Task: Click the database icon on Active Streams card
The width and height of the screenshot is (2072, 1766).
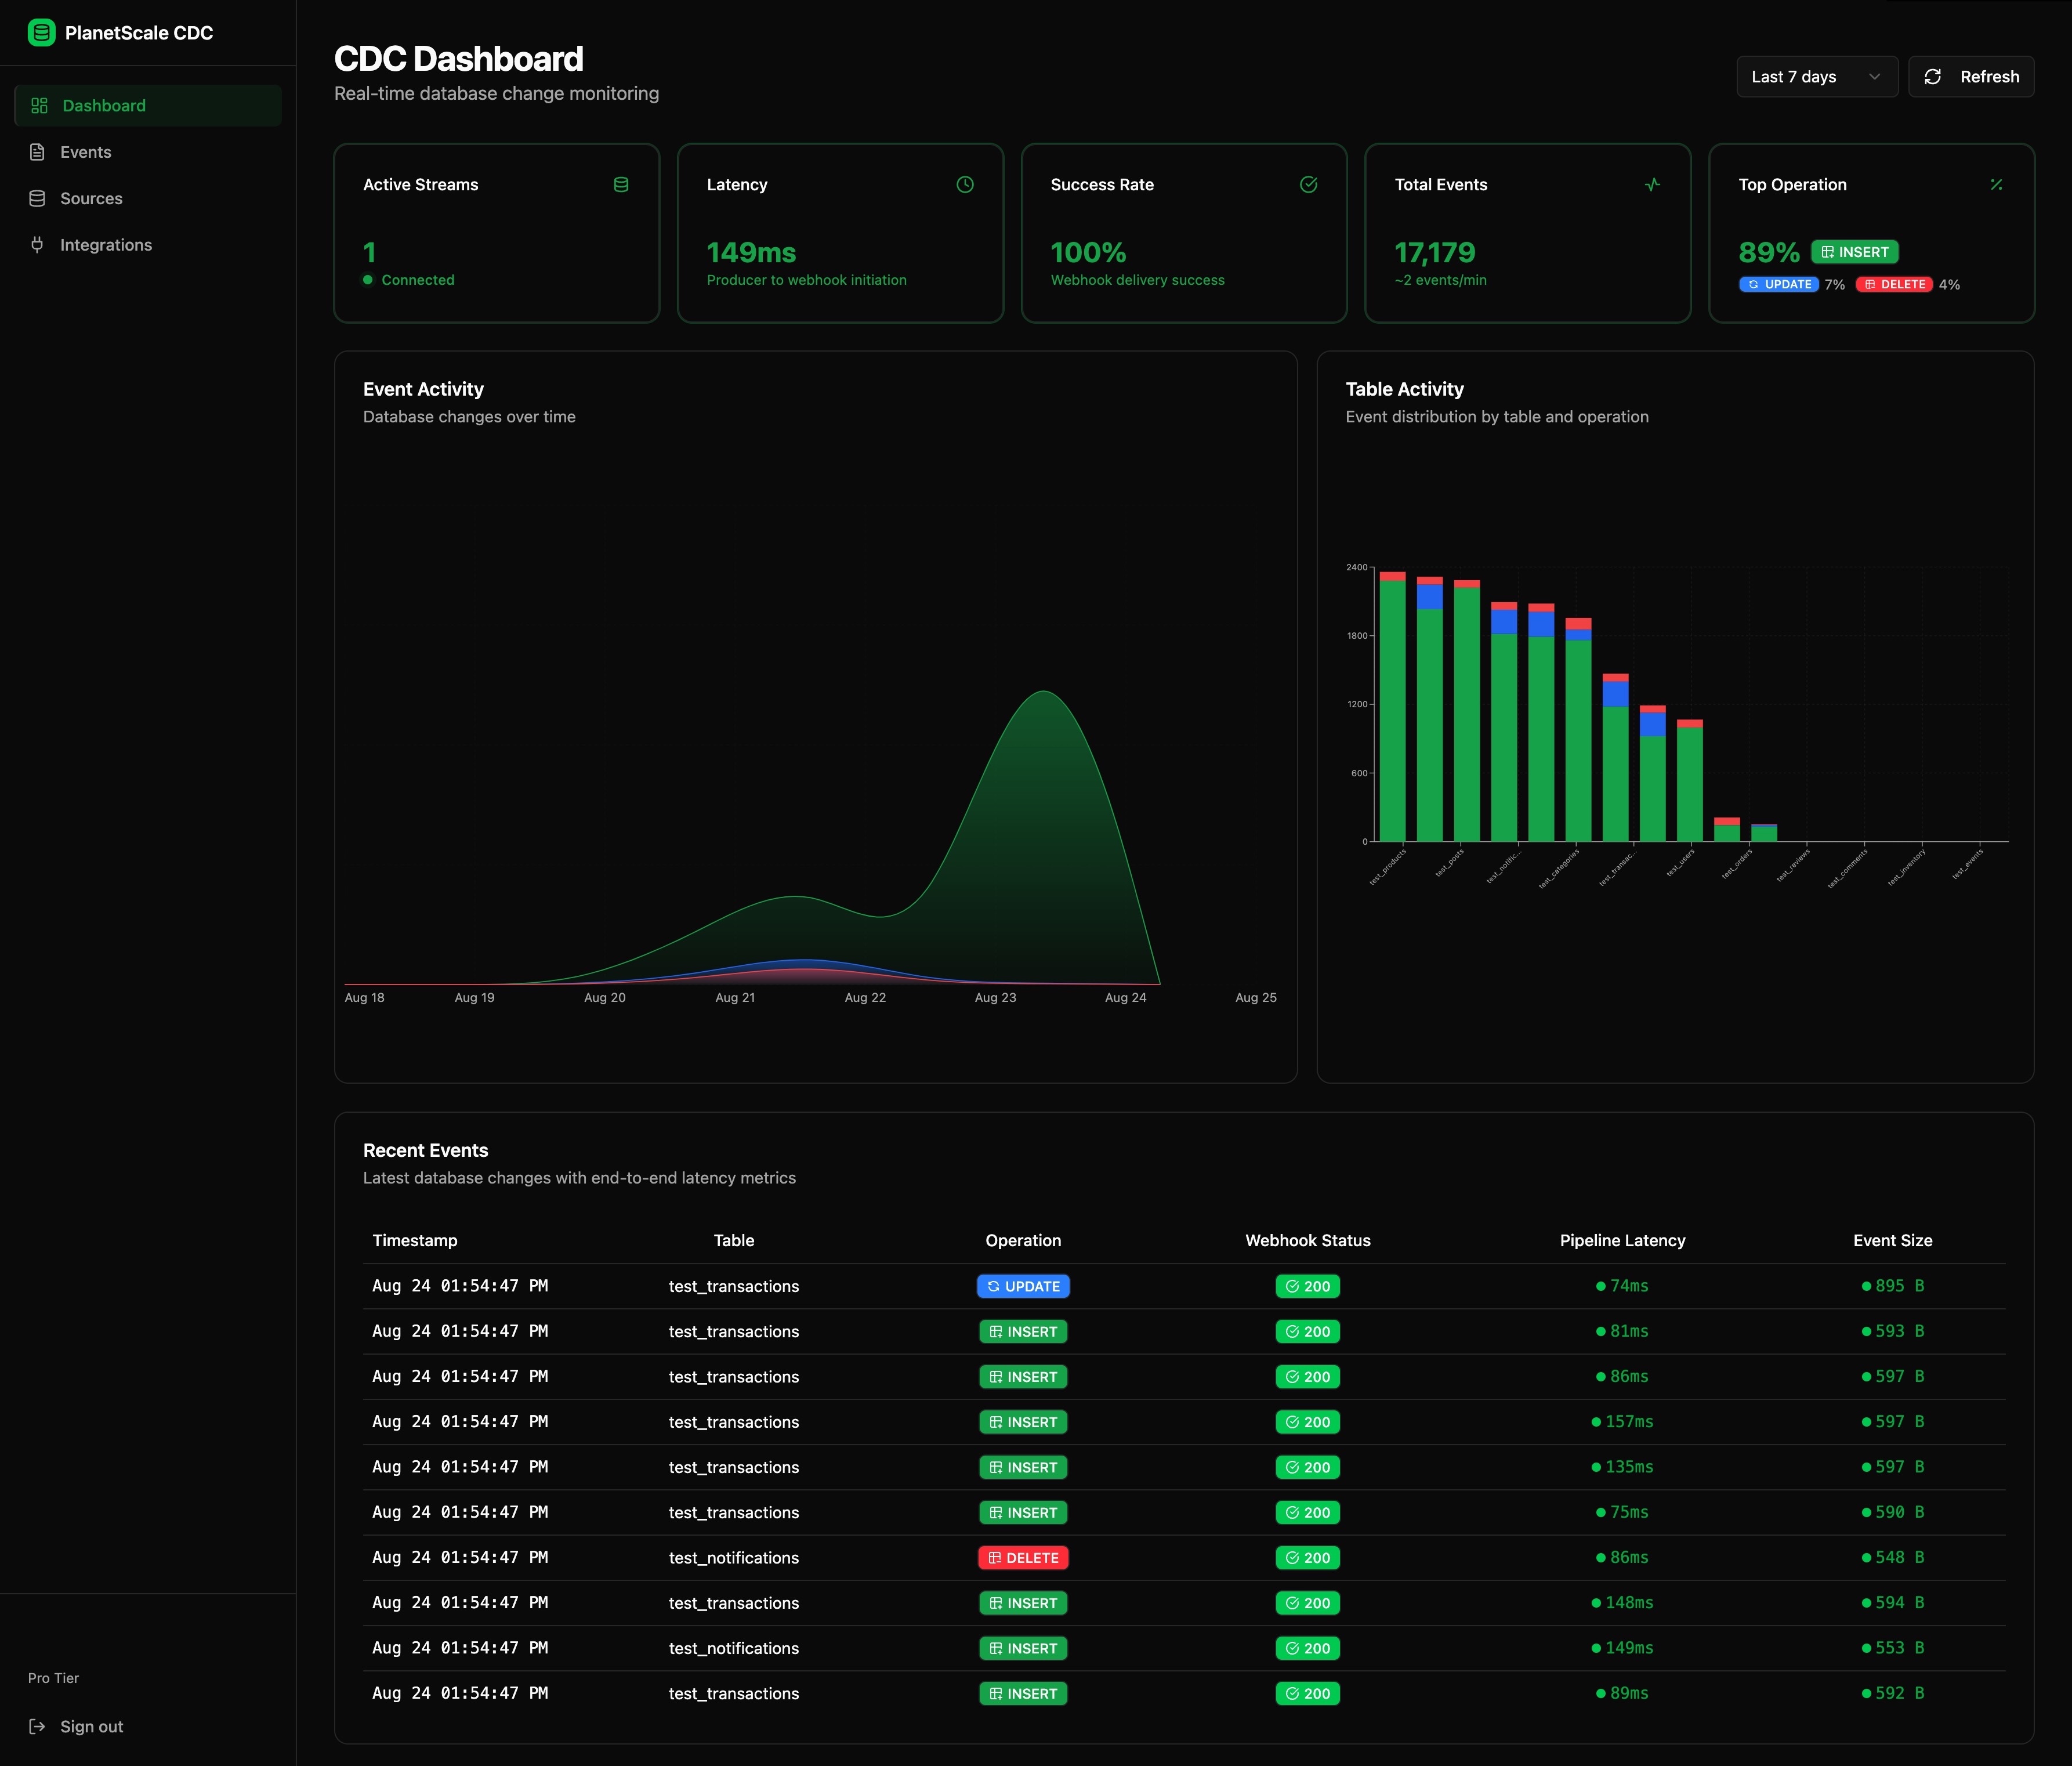Action: tap(621, 184)
